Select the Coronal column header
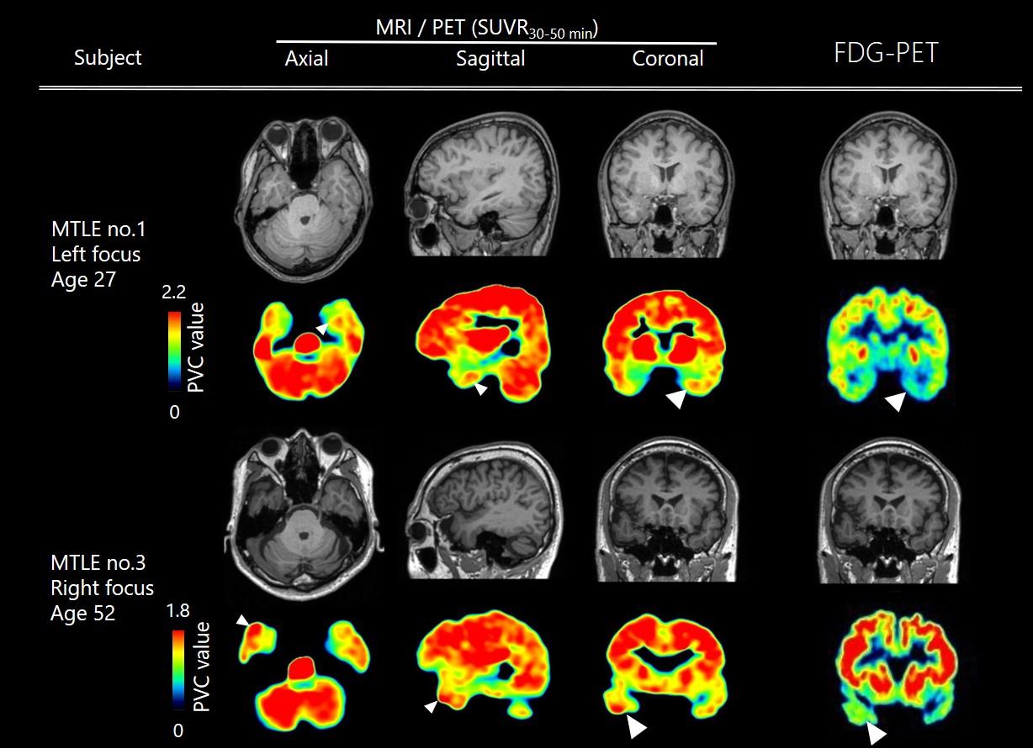This screenshot has height=754, width=1033. [x=668, y=59]
